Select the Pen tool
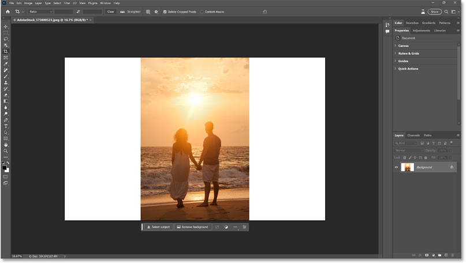The height and width of the screenshot is (264, 466). tap(6, 120)
